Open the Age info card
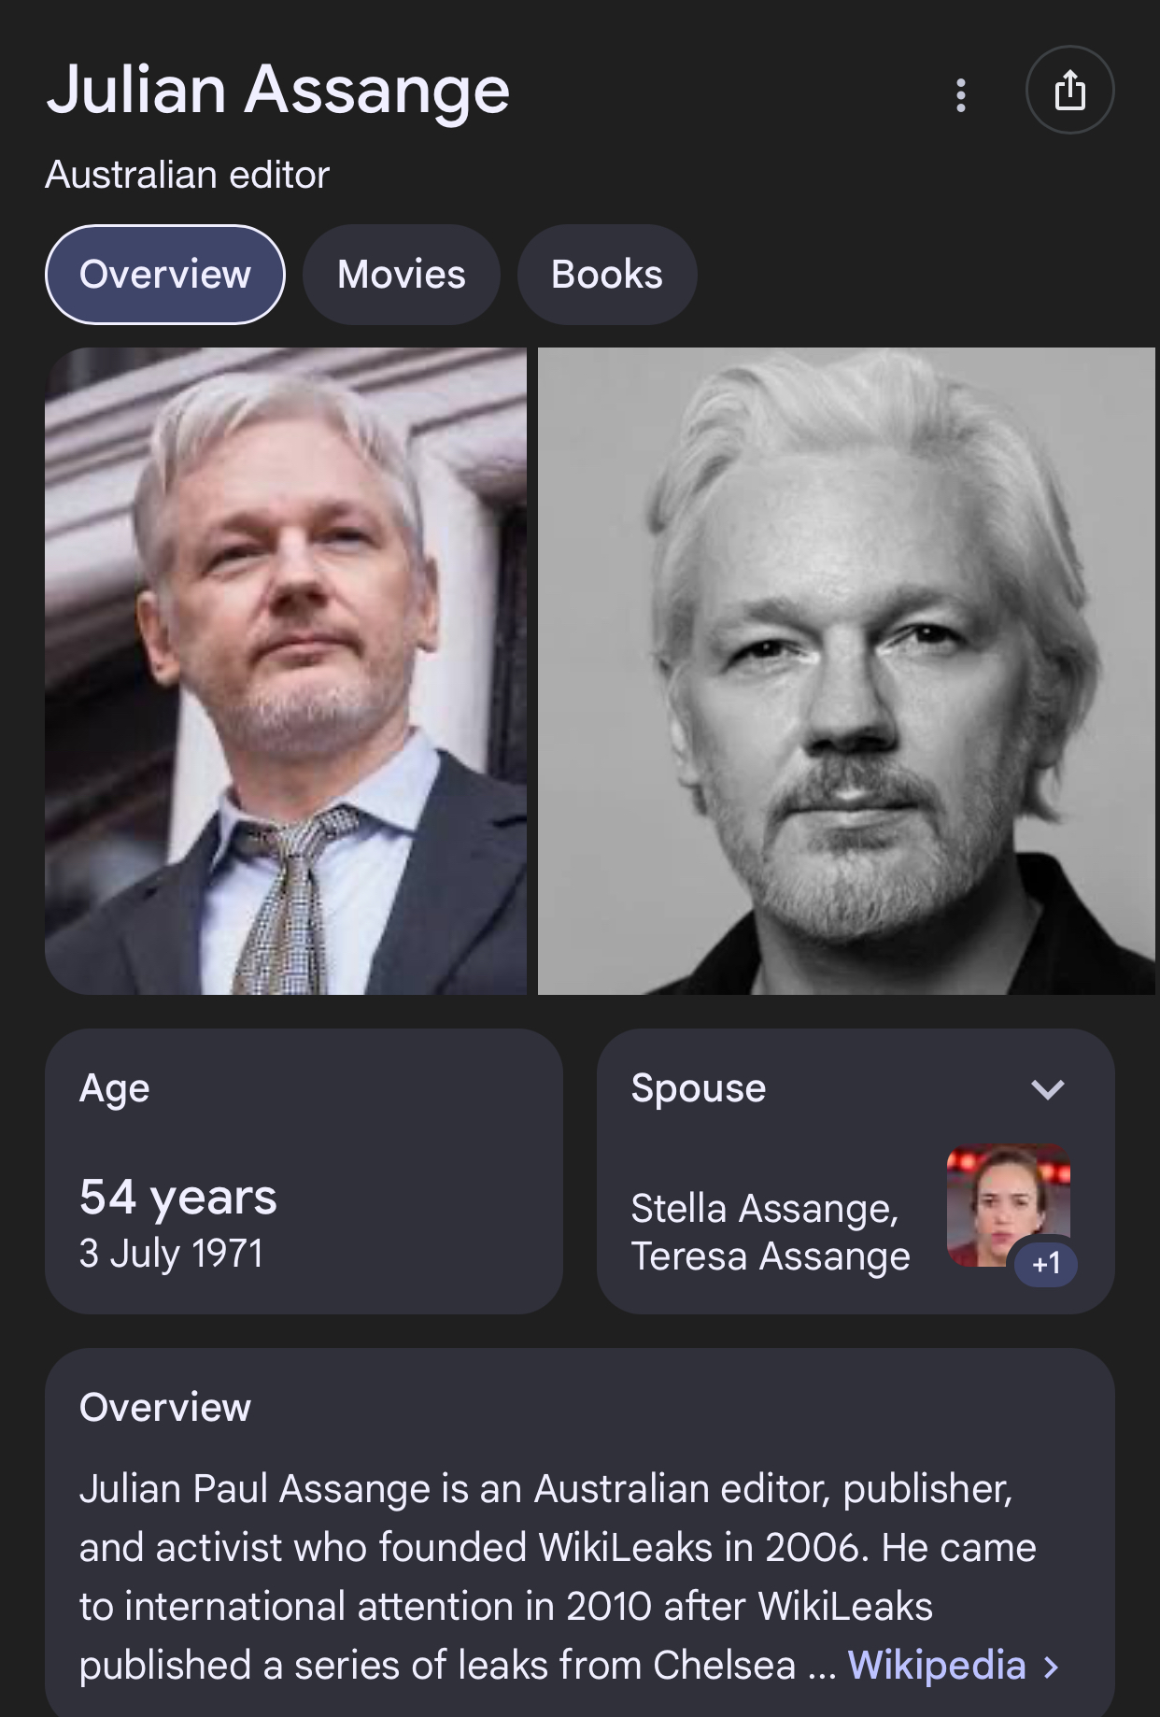The width and height of the screenshot is (1160, 1717). (304, 1171)
